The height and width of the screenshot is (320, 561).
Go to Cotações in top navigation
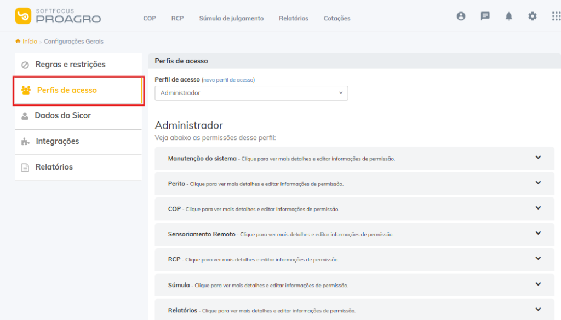point(336,18)
